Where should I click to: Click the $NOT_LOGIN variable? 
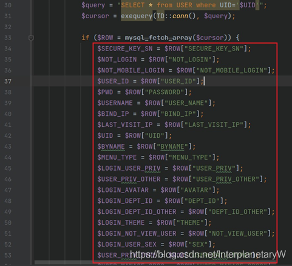pos(117,60)
